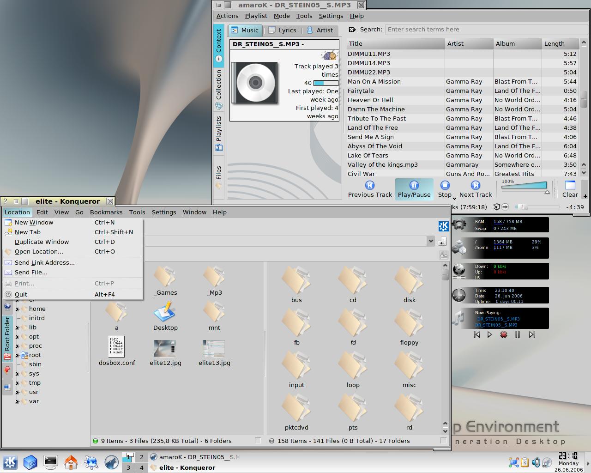
Task: Expand the var folder tree node
Action: 18,401
